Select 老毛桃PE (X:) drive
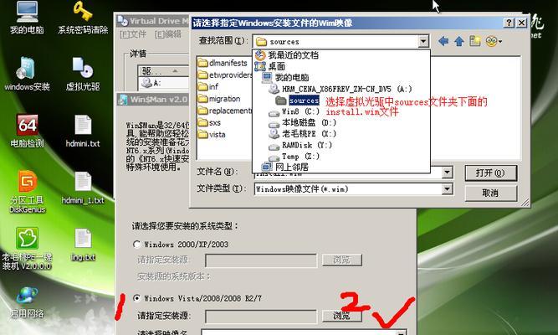 tap(303, 134)
